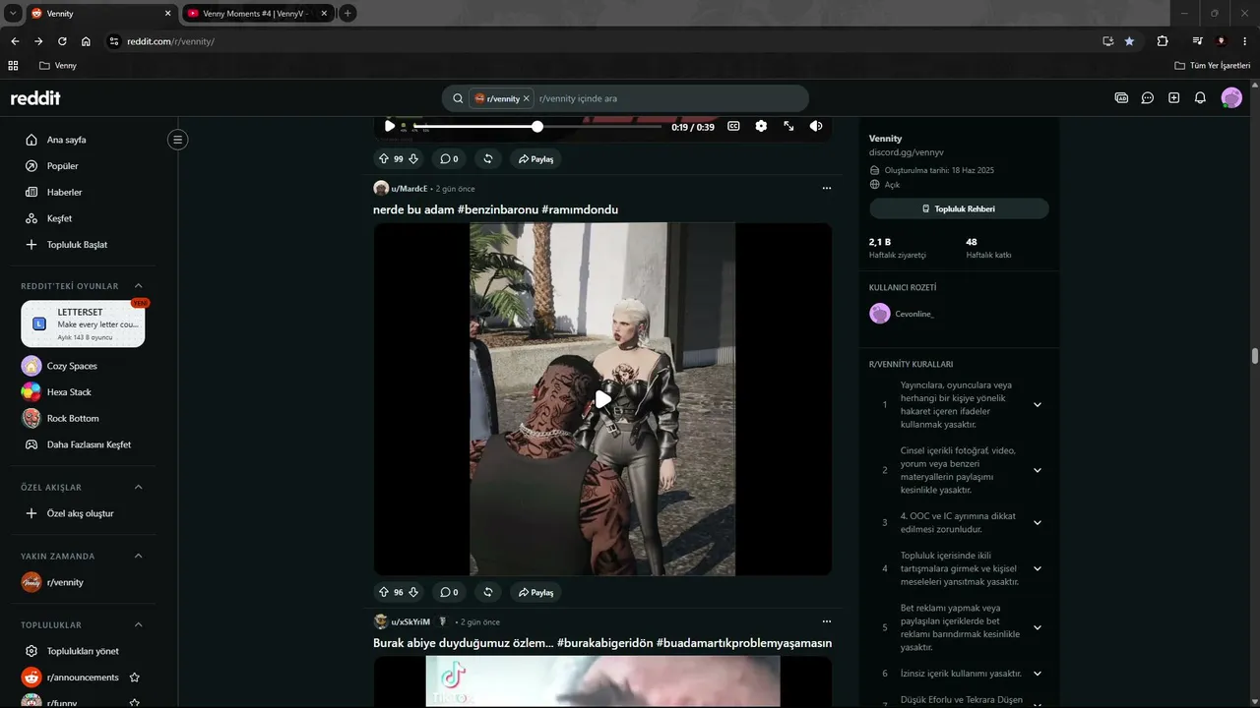Image resolution: width=1260 pixels, height=708 pixels.
Task: Expand rule 3 about OOC ve IC
Action: pyautogui.click(x=1037, y=522)
